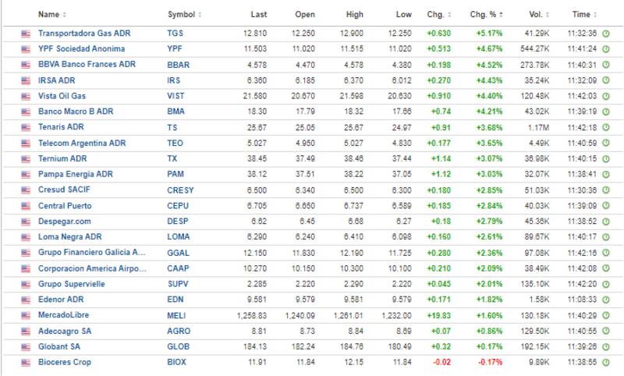Click the clock icon in Vista Oil Gas row

606,96
